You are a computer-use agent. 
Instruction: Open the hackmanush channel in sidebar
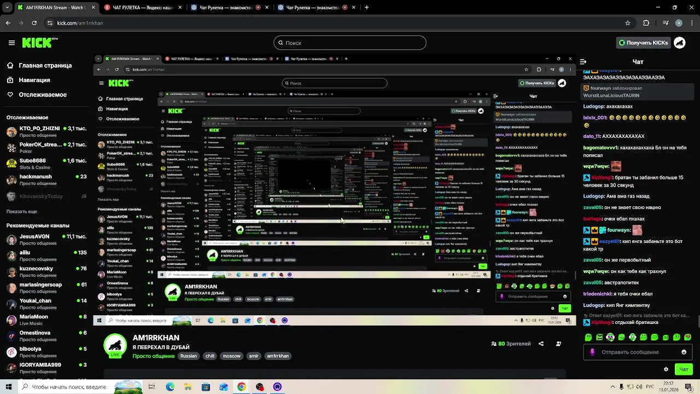pos(46,180)
